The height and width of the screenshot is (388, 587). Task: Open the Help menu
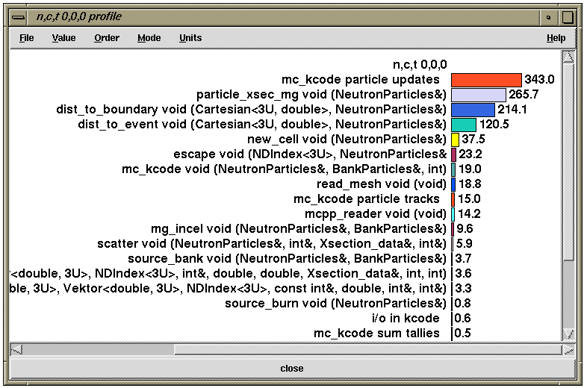point(556,38)
